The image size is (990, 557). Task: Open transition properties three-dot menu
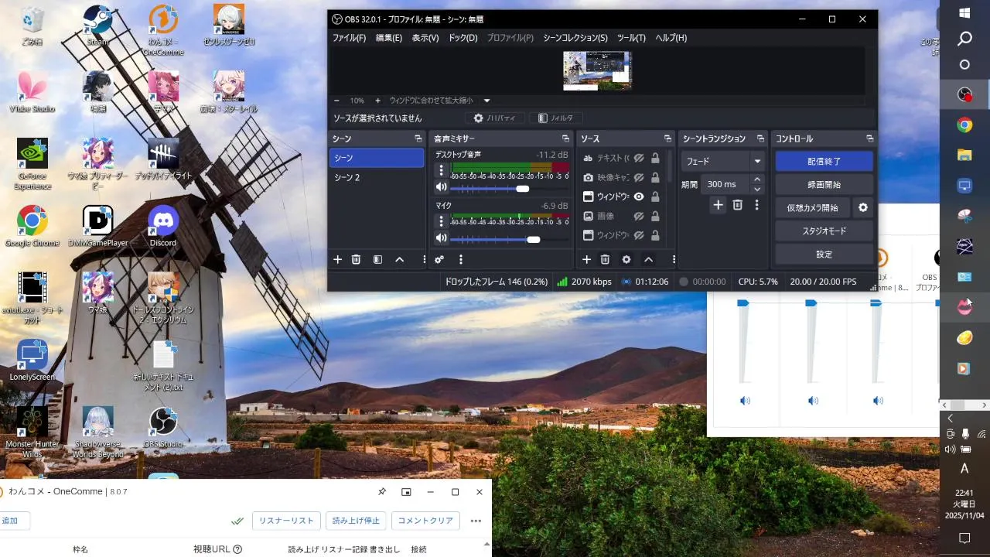pos(756,205)
